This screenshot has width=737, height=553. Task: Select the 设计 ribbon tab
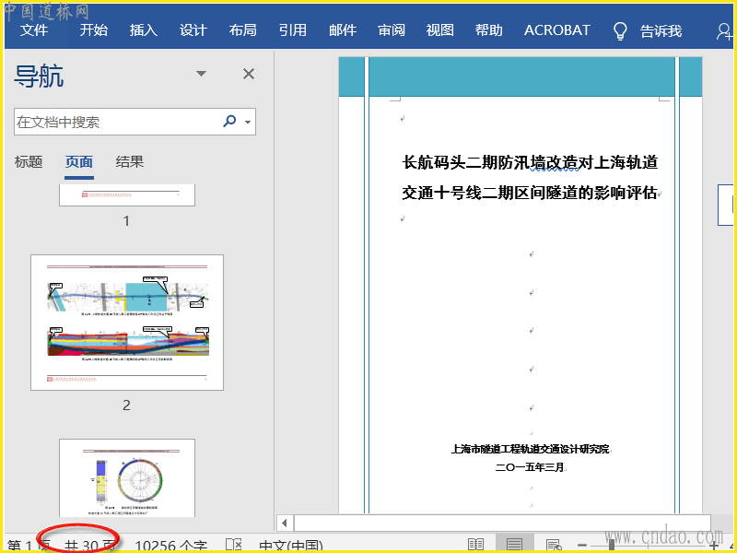193,30
